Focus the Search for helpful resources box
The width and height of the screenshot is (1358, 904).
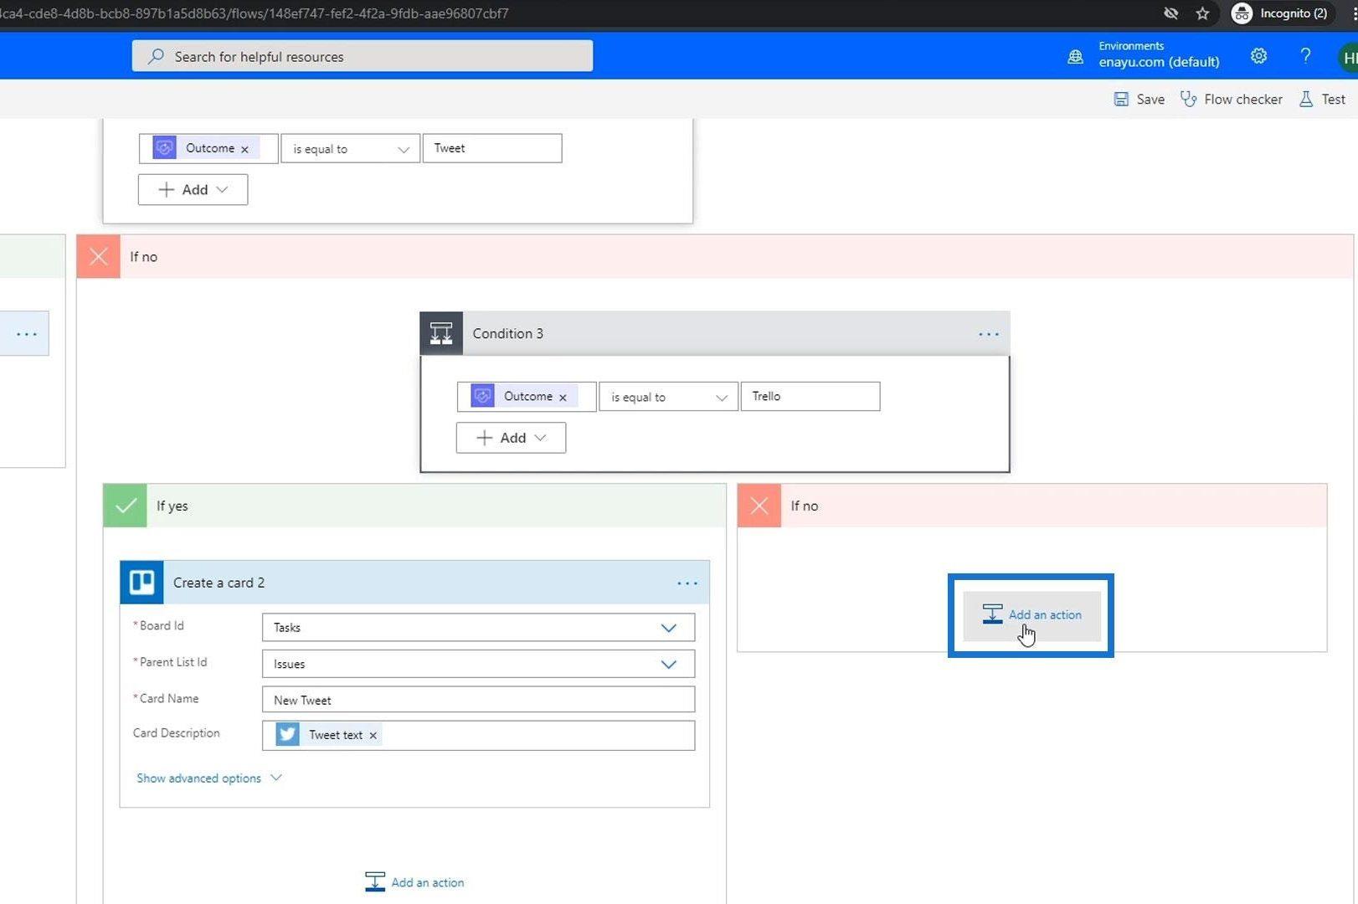pos(362,56)
